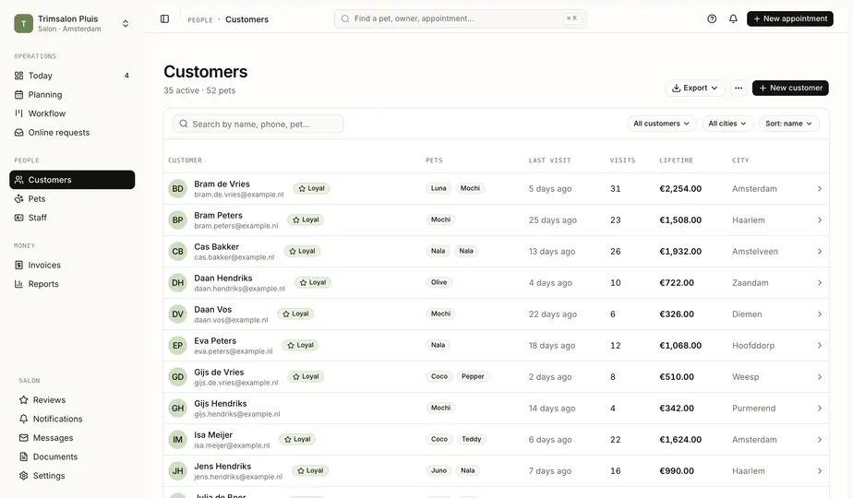Click the VISITS column header
The height and width of the screenshot is (498, 853).
click(622, 160)
